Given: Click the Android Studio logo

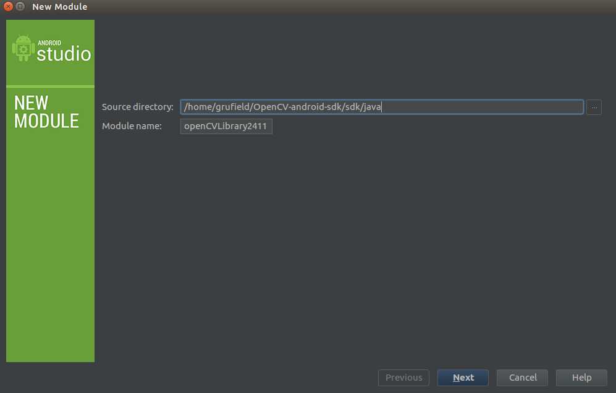Looking at the screenshot, I should click(x=51, y=49).
